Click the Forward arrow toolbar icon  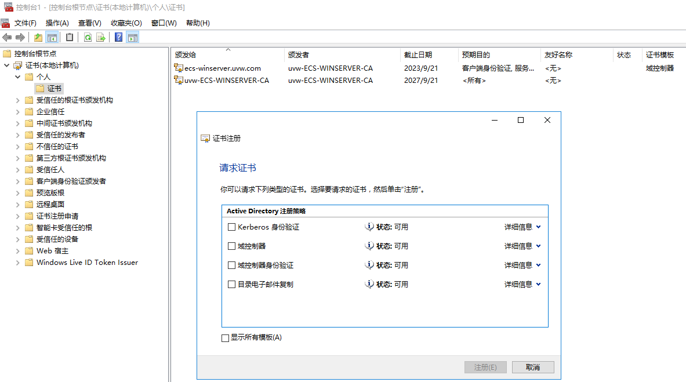click(20, 38)
